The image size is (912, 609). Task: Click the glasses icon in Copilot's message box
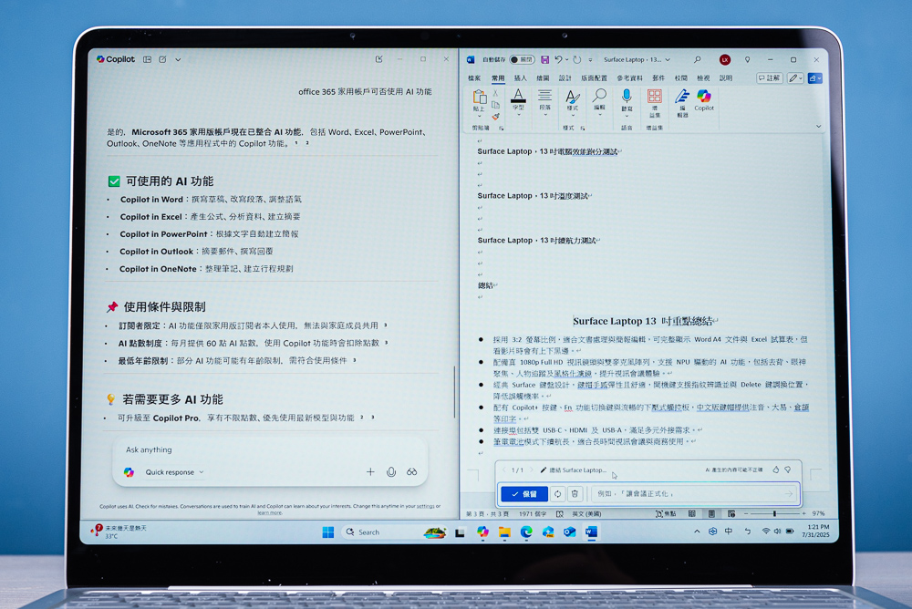coord(412,471)
